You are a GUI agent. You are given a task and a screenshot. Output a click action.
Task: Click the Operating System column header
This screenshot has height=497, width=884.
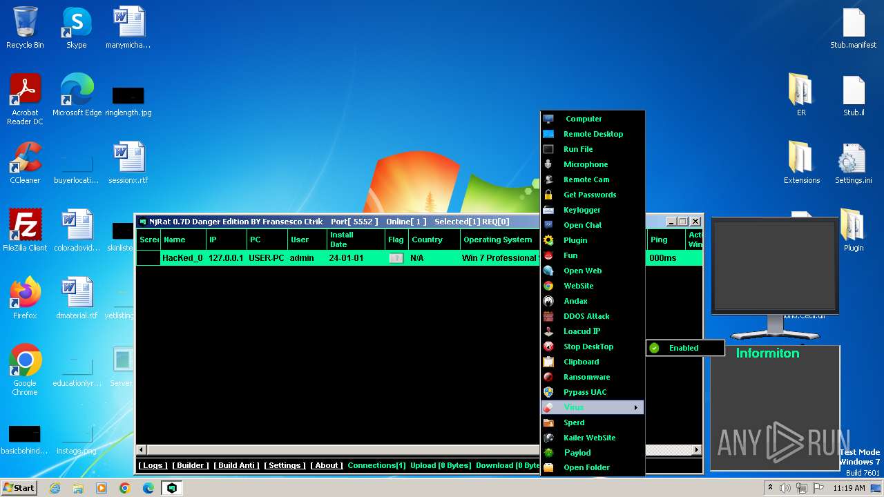pyautogui.click(x=500, y=240)
